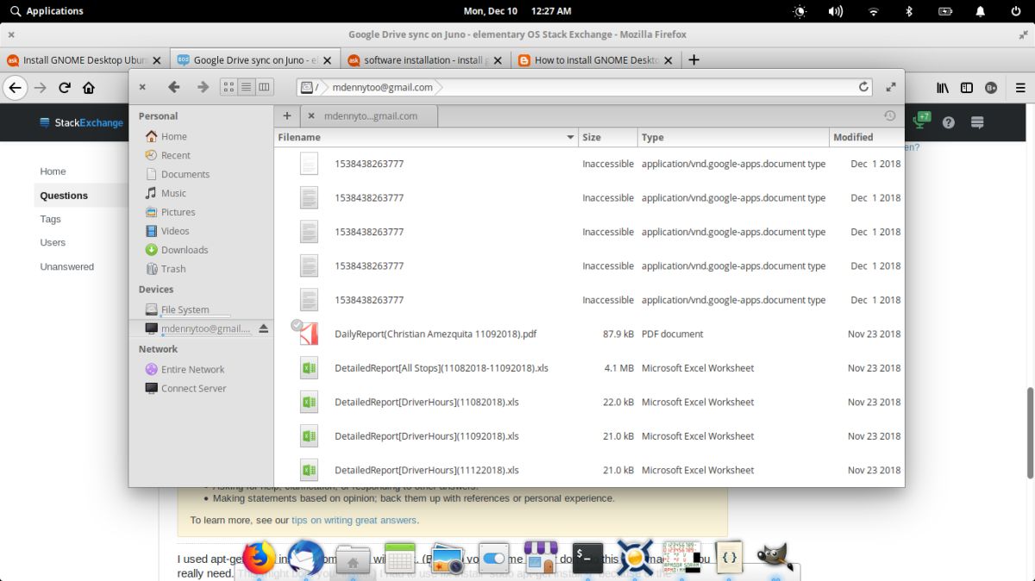Go to Firefox home page
This screenshot has width=1035, height=581.
click(x=88, y=87)
